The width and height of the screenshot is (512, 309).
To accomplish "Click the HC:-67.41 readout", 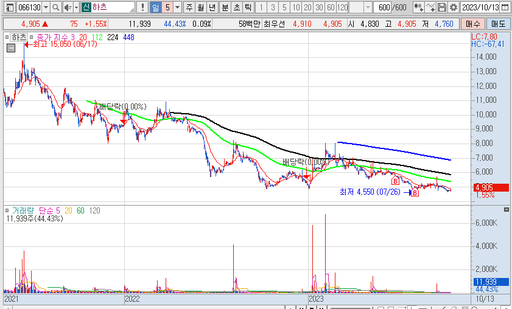I will click(x=488, y=44).
